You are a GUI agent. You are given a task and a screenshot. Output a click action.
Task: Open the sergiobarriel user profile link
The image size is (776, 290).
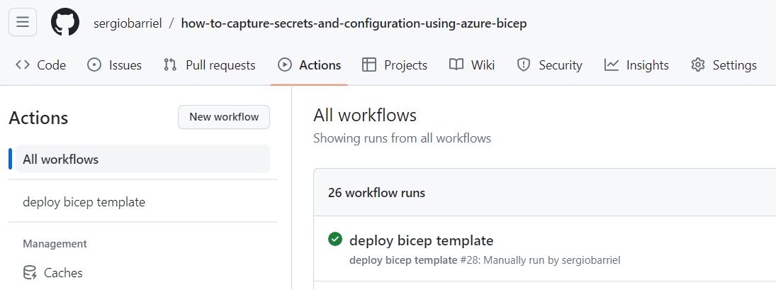tap(128, 23)
